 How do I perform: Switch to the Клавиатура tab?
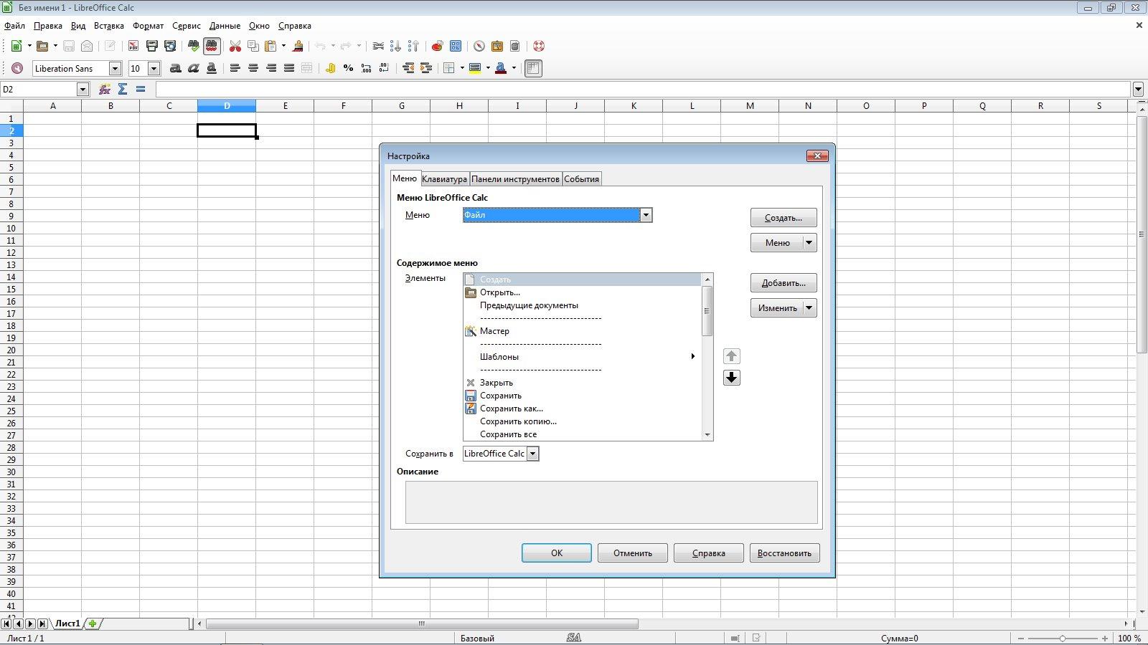[444, 179]
